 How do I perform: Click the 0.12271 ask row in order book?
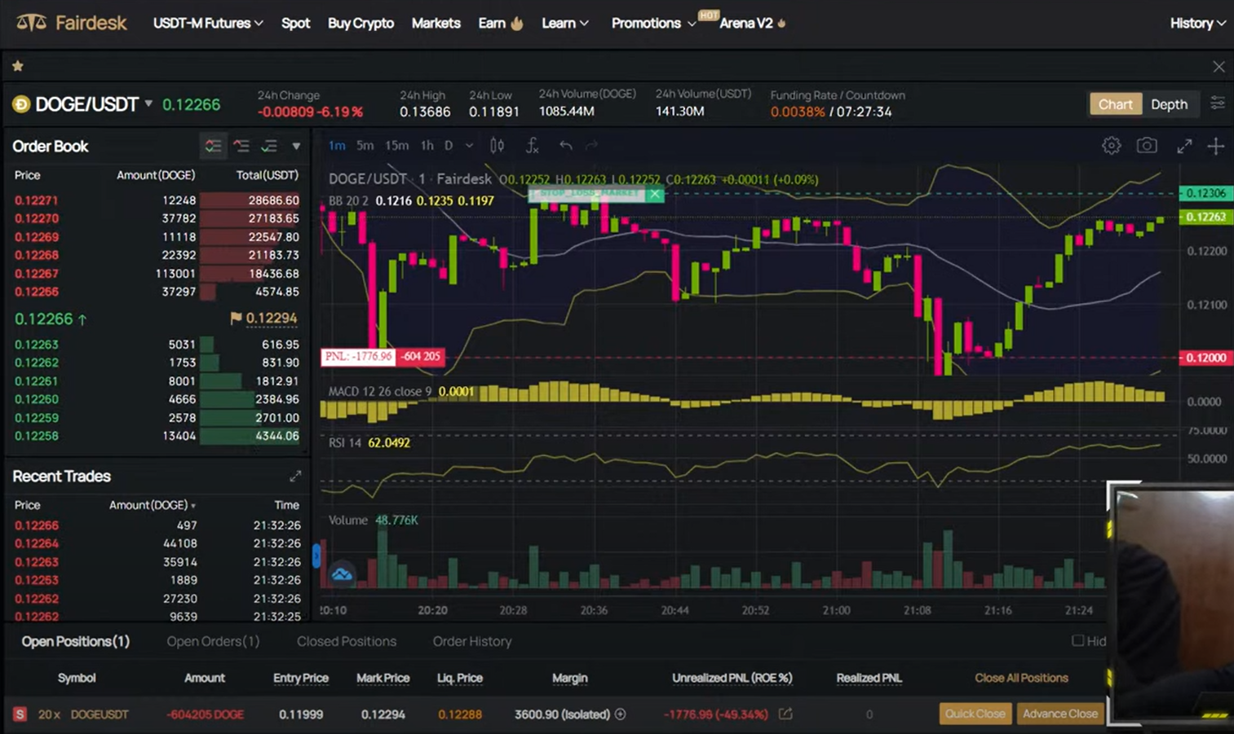(x=157, y=200)
